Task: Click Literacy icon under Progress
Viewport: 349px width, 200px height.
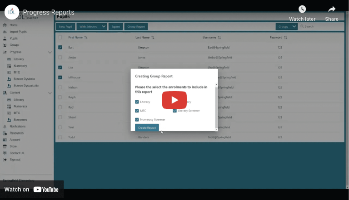Action: [x=9, y=59]
